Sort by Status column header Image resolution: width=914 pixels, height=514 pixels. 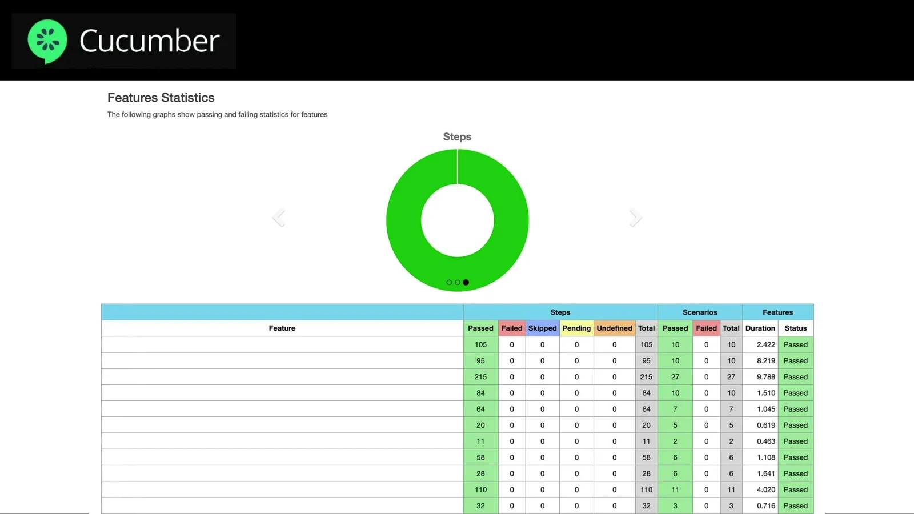pyautogui.click(x=796, y=328)
